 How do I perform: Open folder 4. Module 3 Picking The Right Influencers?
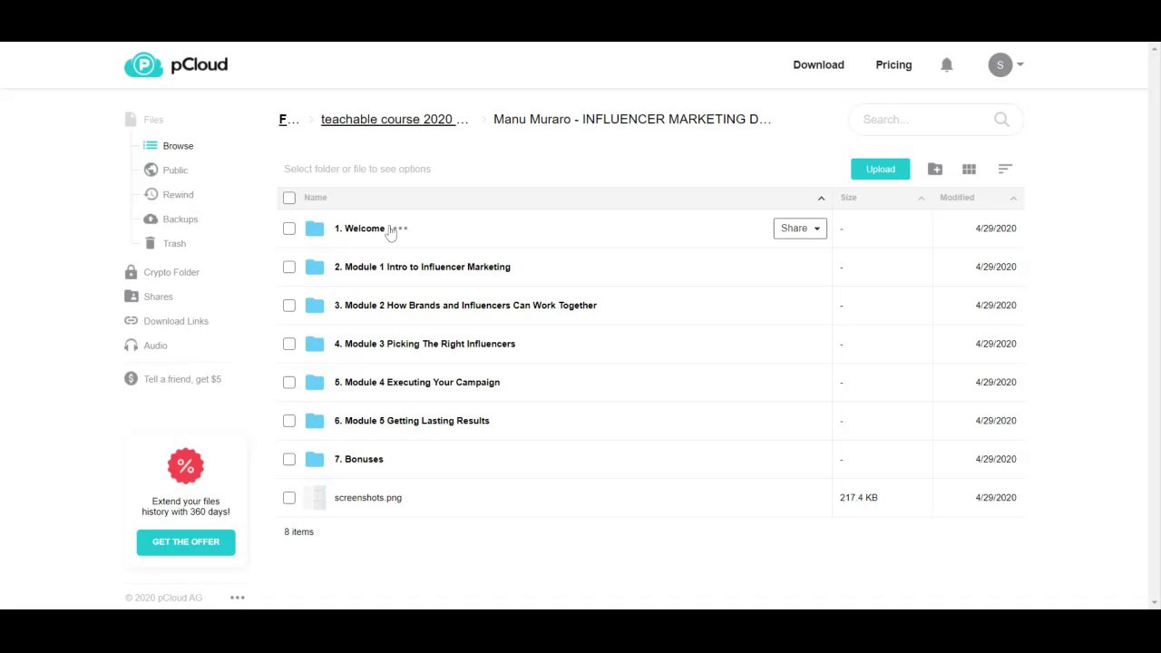click(x=424, y=344)
